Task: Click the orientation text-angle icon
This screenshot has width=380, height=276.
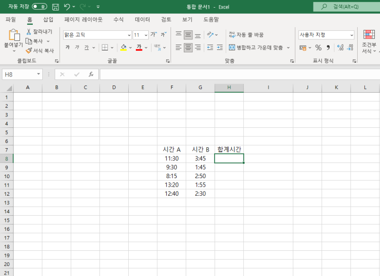Action: 210,35
